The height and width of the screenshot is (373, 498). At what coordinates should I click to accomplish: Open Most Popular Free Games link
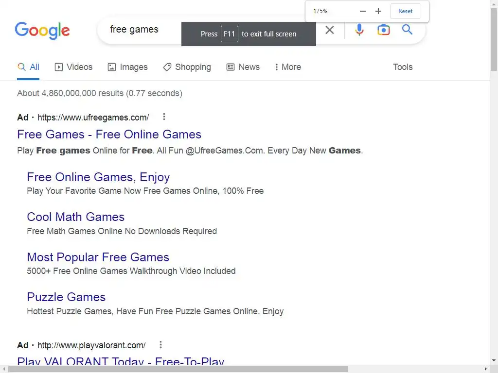98,257
